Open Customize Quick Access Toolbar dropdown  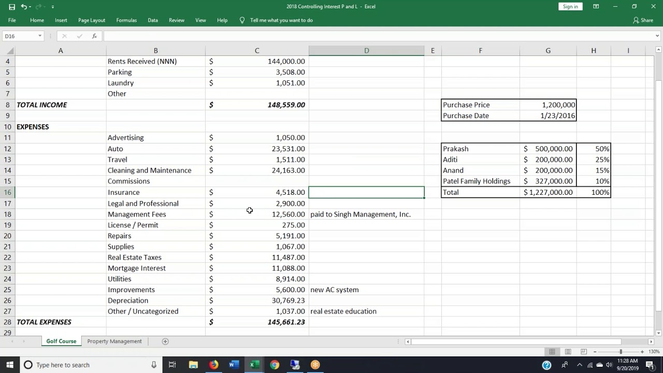[x=53, y=7]
